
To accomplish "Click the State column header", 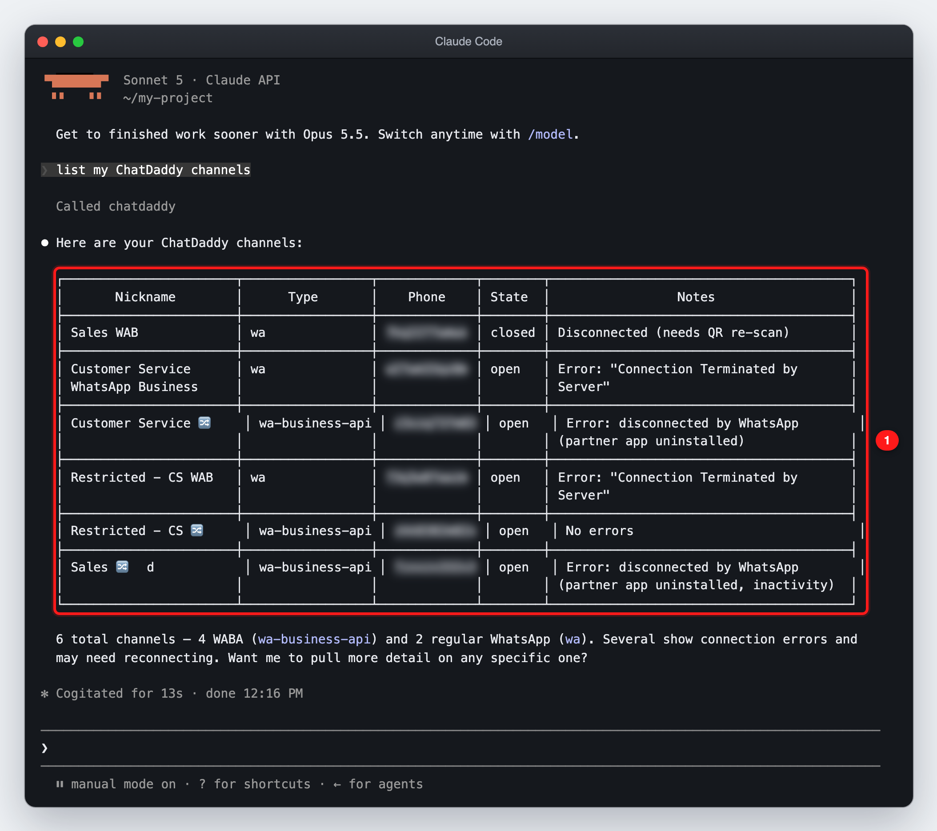I will tap(509, 297).
